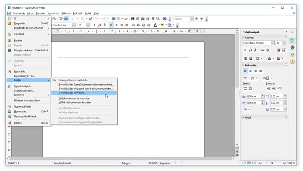
Task: Expand Legutóbbi dokumentumok submenu
Action: pyautogui.click(x=29, y=28)
